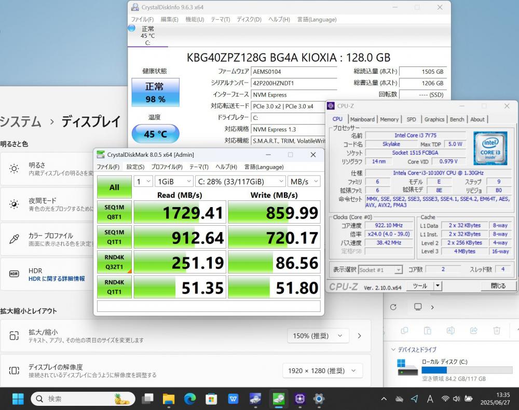
Task: Click the File Explorer share icon
Action: point(474,330)
